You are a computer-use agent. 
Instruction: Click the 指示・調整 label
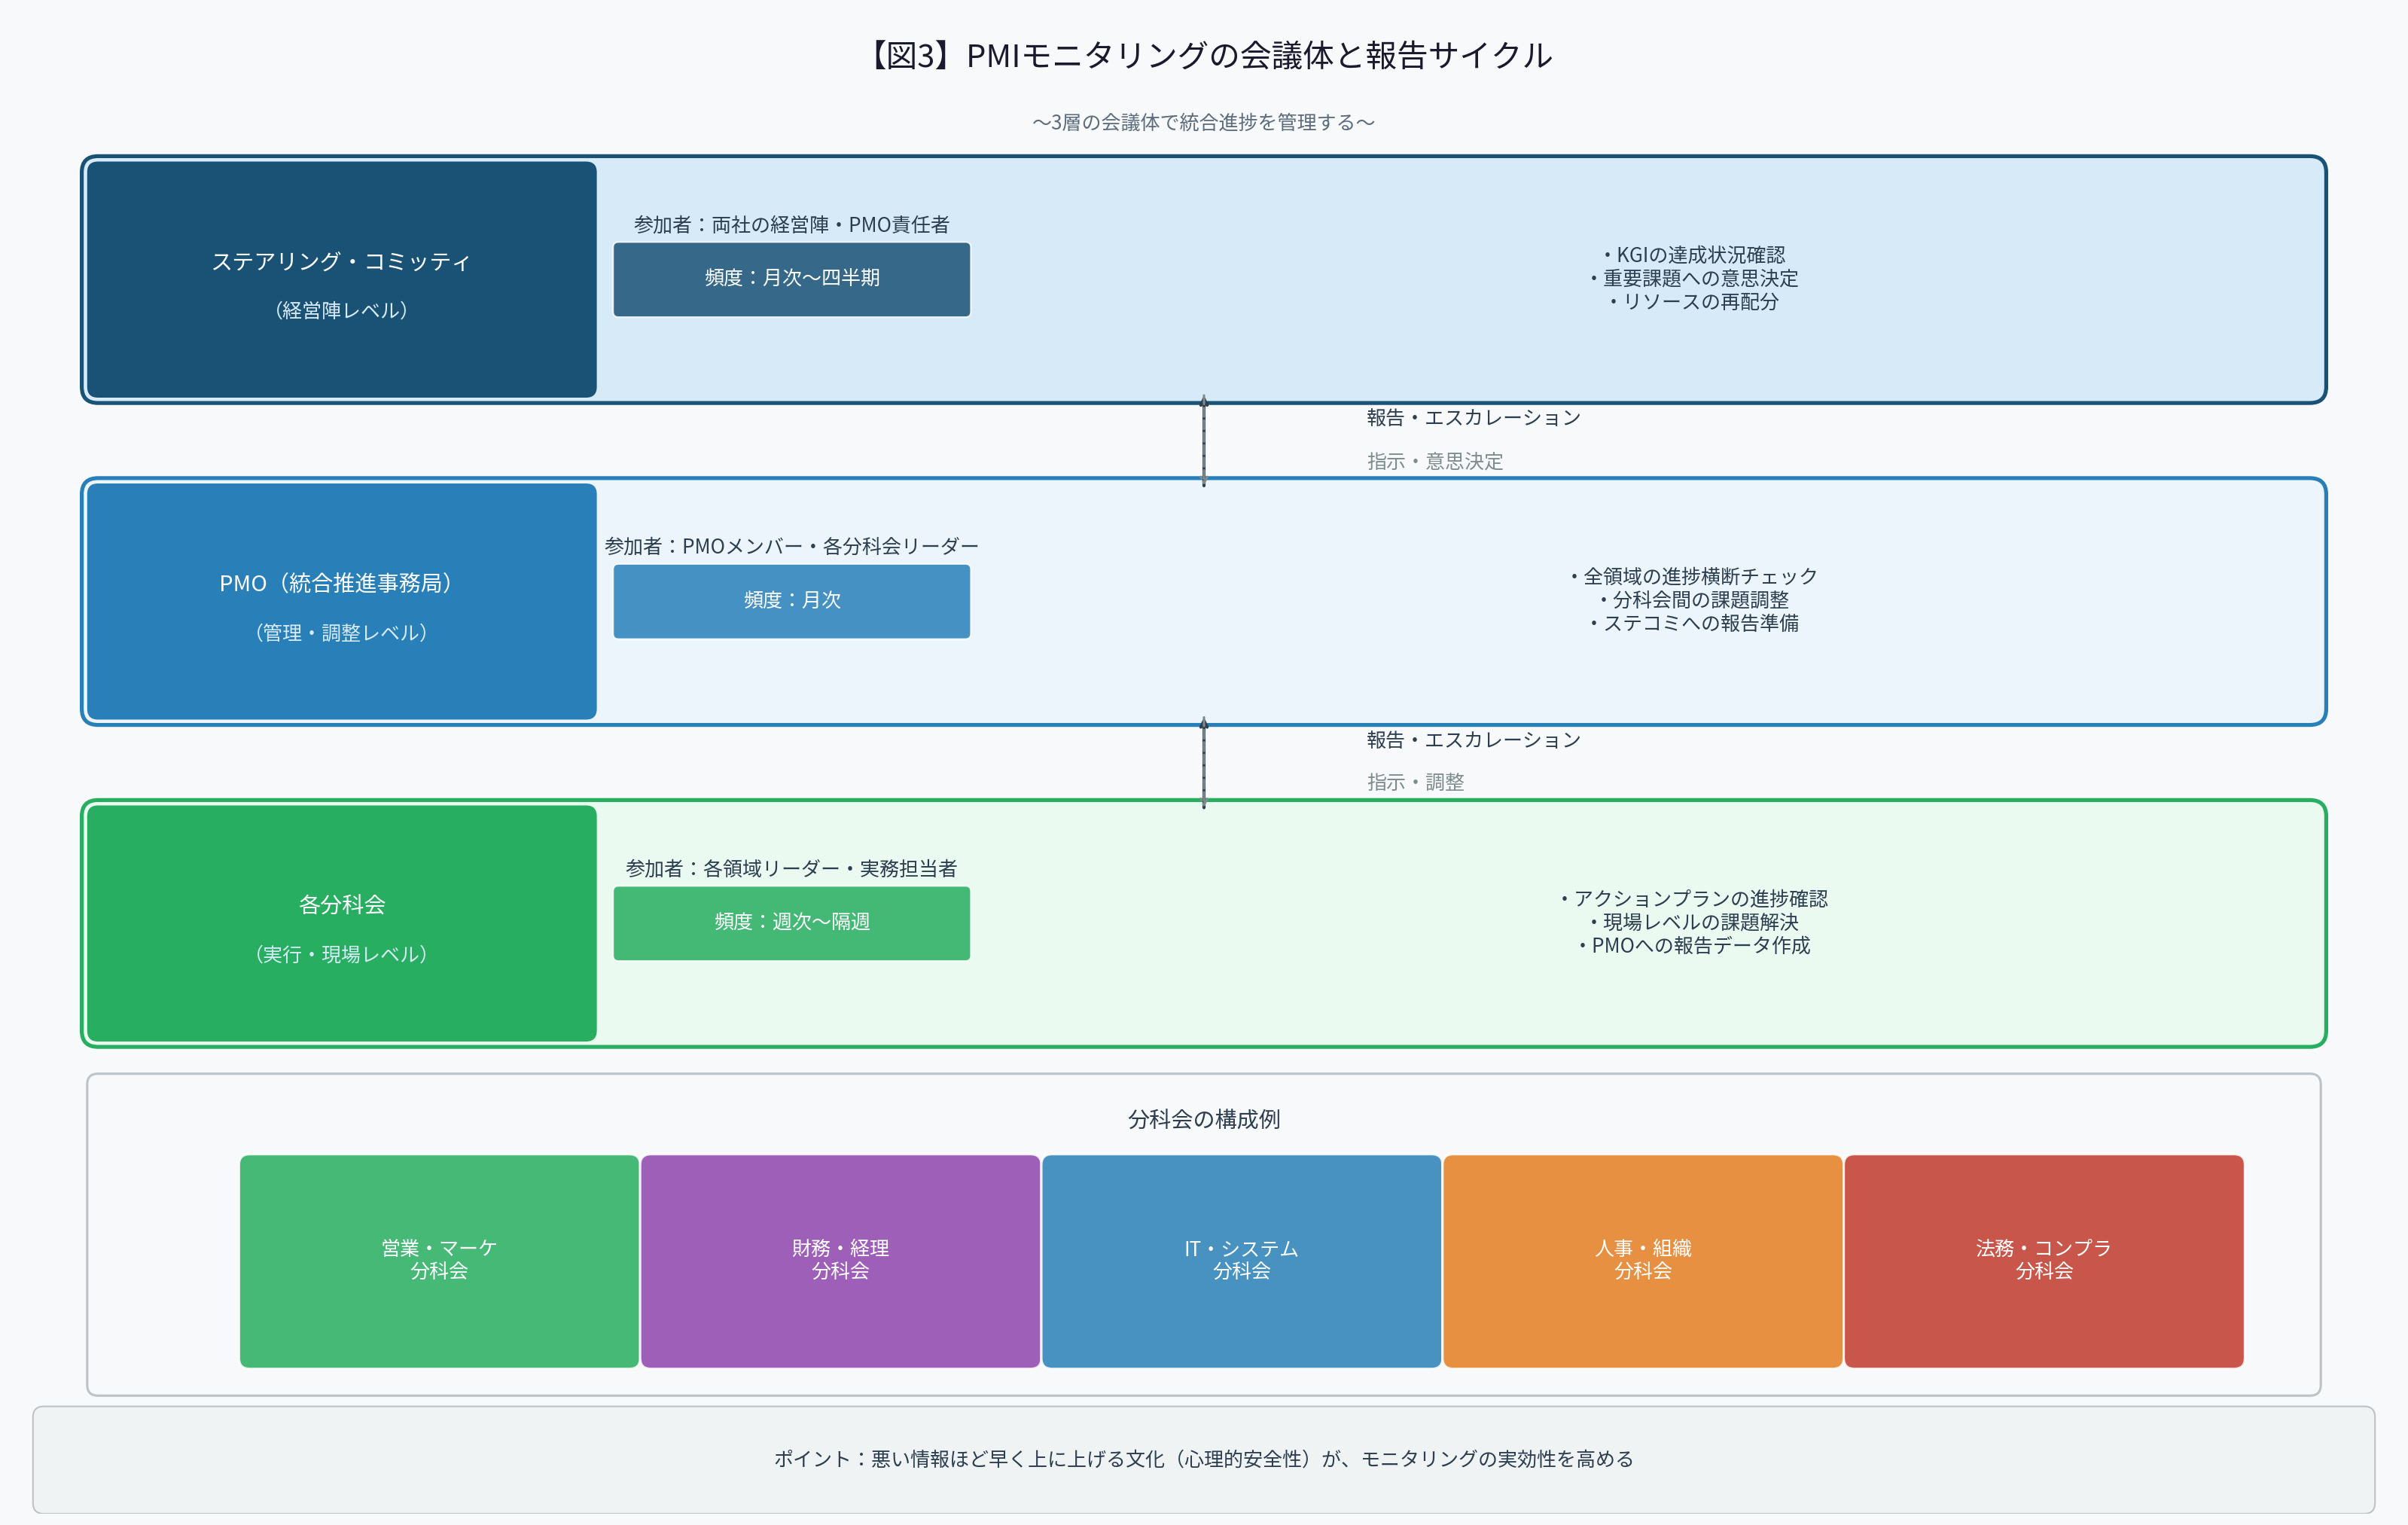1416,782
